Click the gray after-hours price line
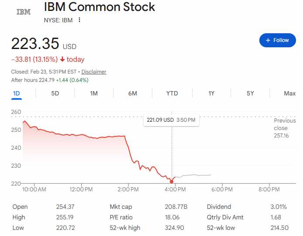Screen dimensions: 303x236 tap(196, 175)
